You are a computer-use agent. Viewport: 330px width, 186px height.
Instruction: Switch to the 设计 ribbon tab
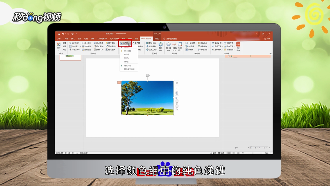pos(79,38)
